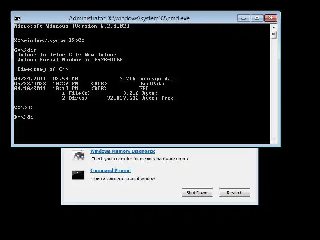Click the 'Volume in drive C is New Volume' line
This screenshot has height=240, width=320.
point(67,55)
